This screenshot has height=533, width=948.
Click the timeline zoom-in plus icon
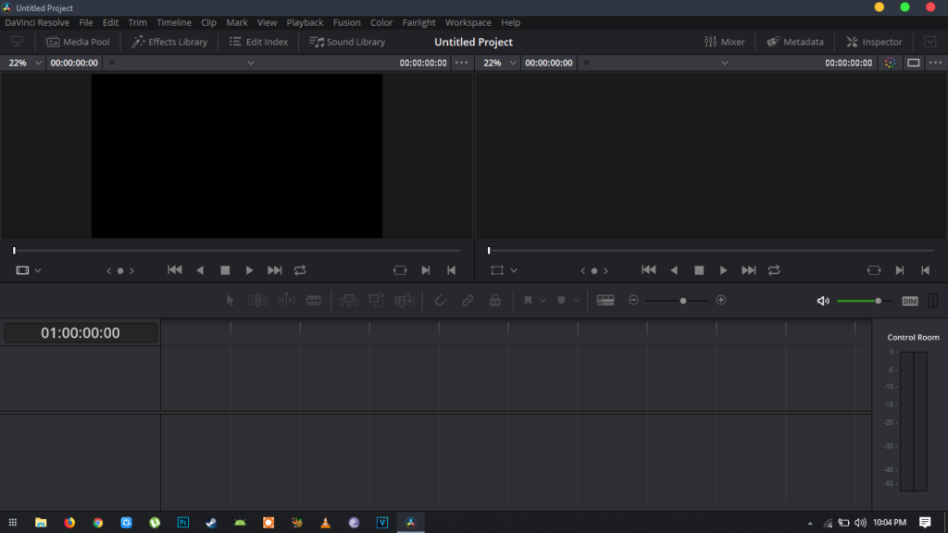click(721, 301)
